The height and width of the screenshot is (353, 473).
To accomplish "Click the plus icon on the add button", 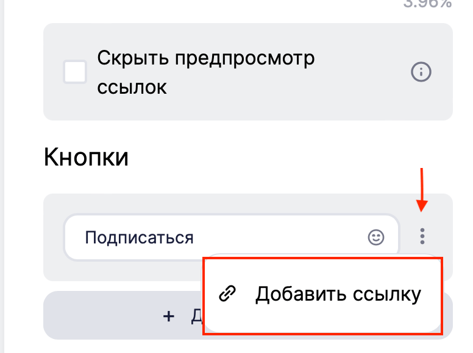I will (169, 316).
